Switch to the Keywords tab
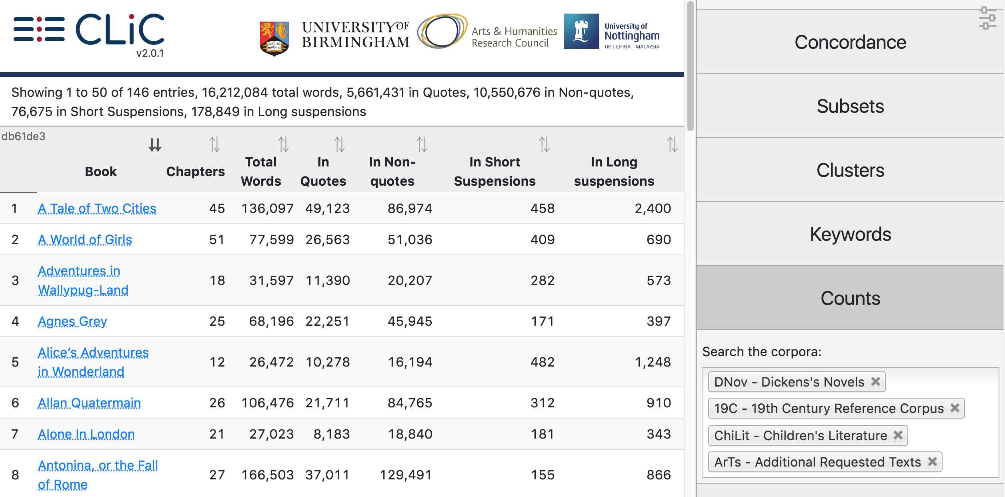 click(x=850, y=234)
